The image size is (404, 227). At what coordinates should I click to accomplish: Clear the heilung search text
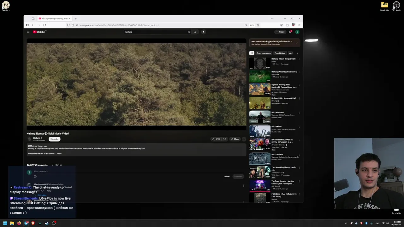189,32
